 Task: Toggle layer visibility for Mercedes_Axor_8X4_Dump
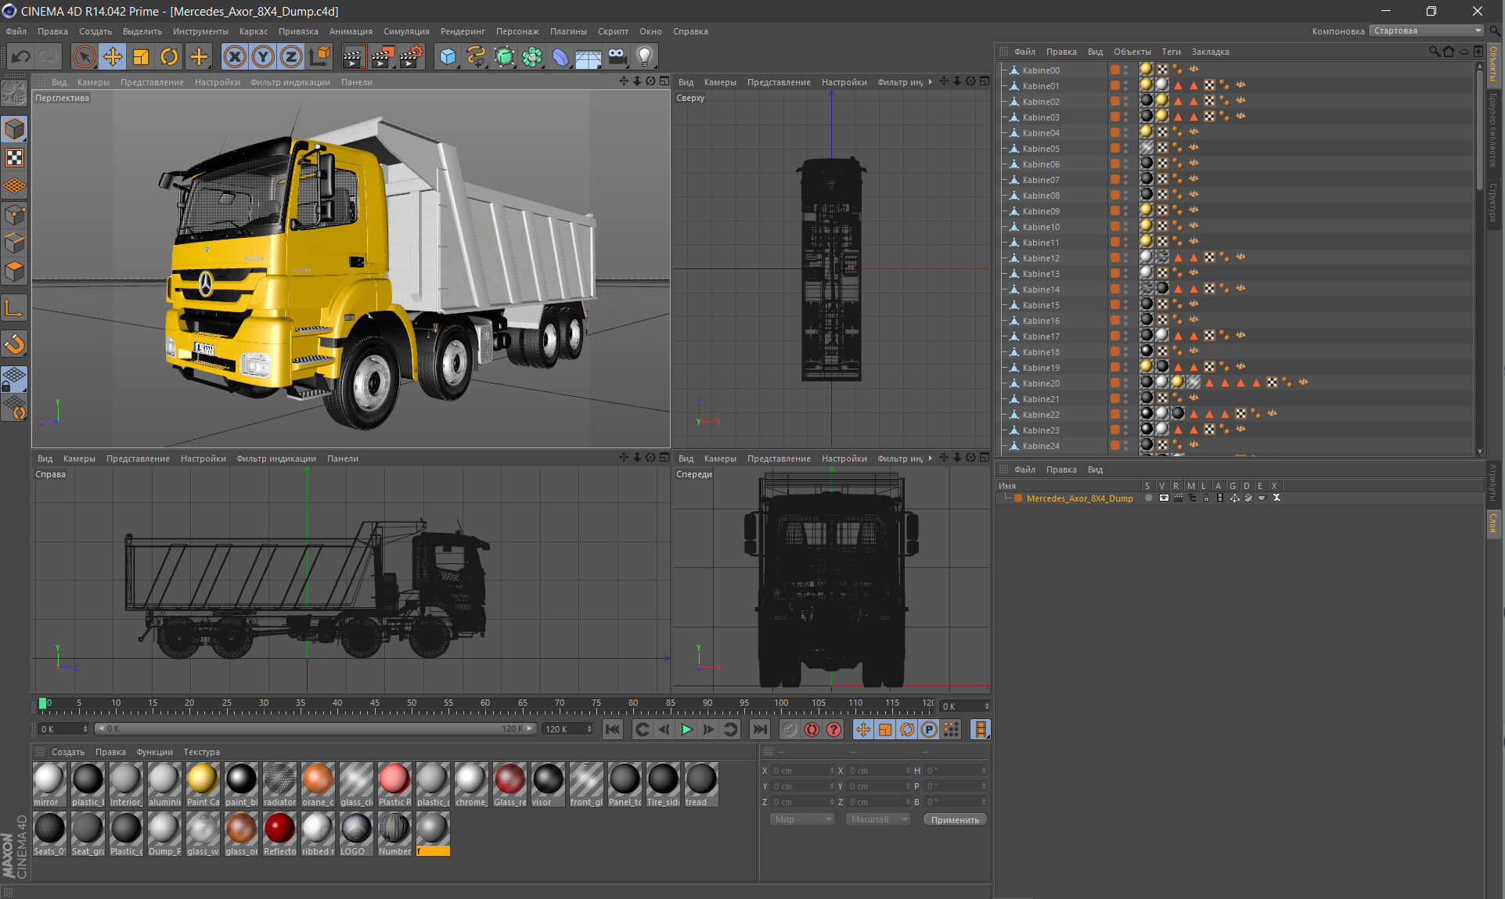pyautogui.click(x=1164, y=498)
